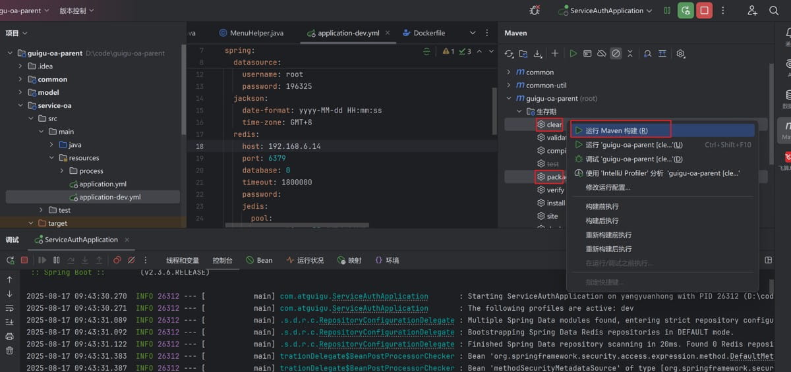Open 项目 view dropdown
791x372 pixels.
tap(16, 33)
